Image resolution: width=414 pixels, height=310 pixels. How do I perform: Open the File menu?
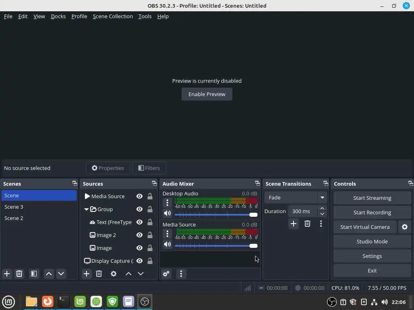coord(8,16)
